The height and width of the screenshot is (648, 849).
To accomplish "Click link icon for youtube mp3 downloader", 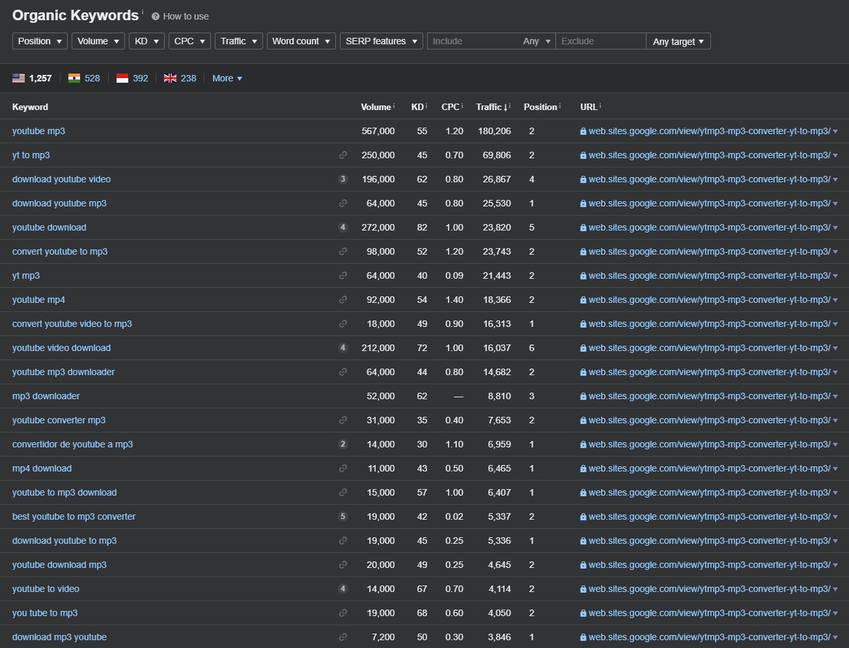I will coord(343,372).
